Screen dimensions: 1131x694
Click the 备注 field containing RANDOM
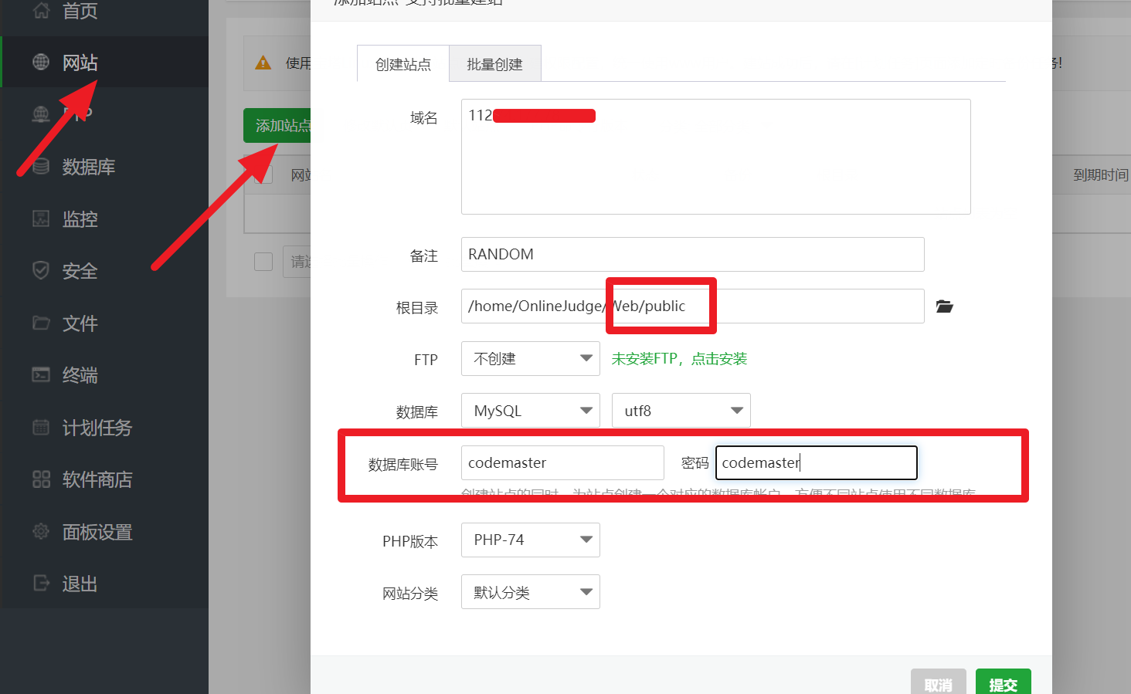[691, 255]
